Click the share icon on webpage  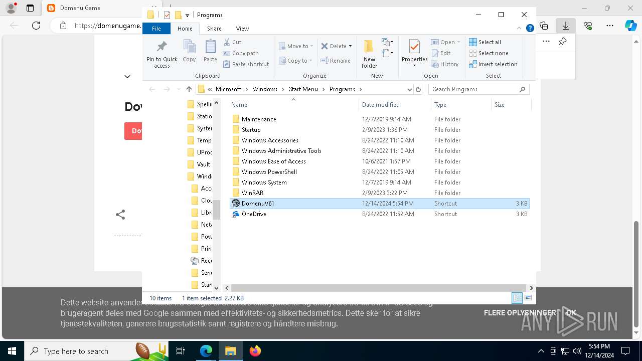(x=120, y=215)
